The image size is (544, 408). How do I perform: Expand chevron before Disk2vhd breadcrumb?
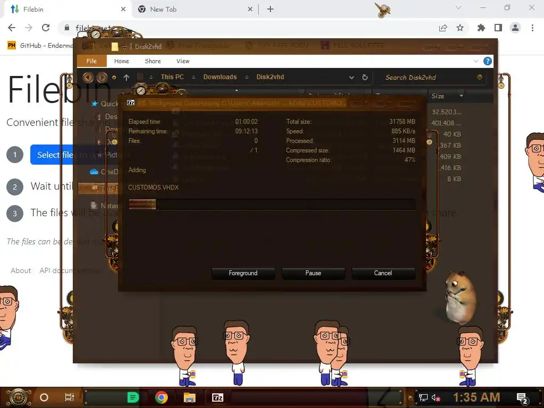(x=246, y=78)
